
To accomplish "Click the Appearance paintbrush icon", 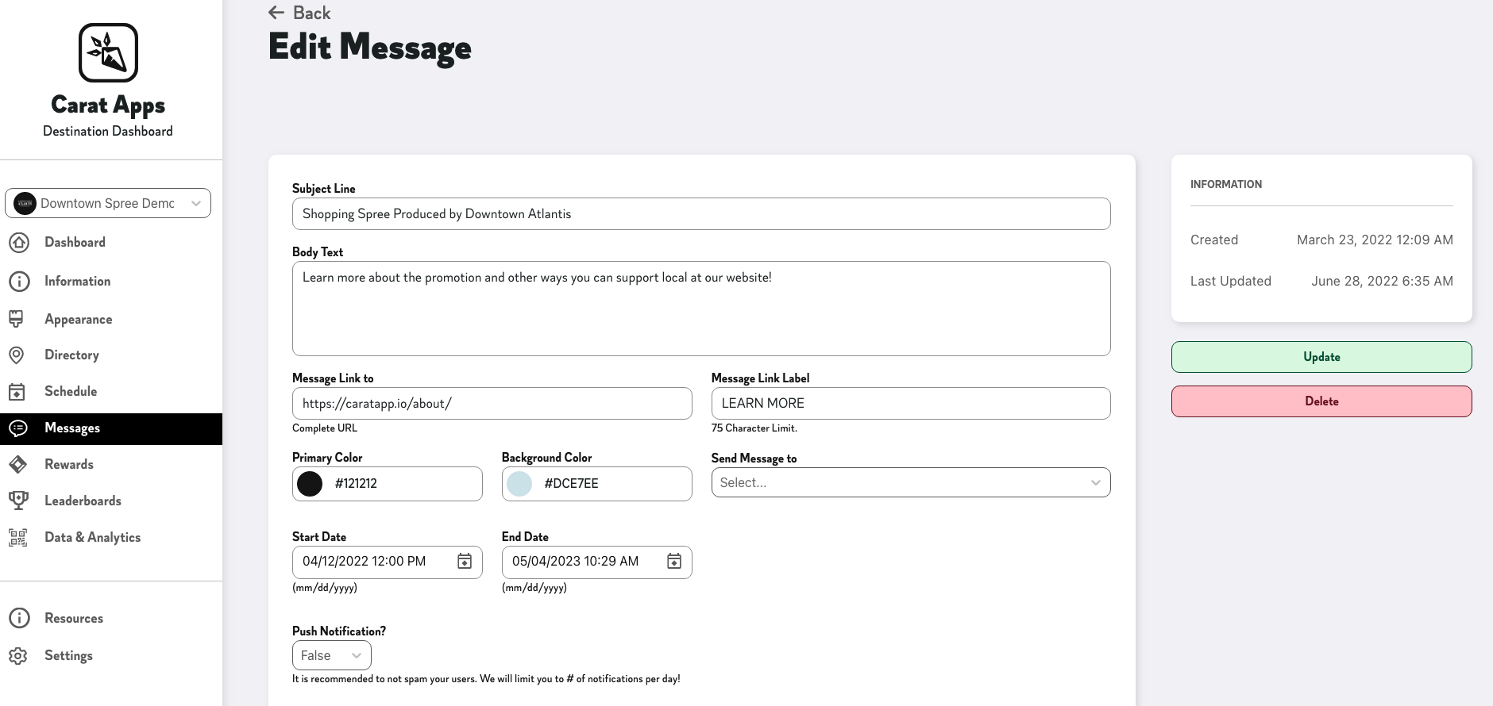I will click(17, 319).
